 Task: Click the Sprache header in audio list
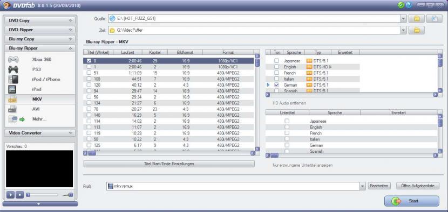click(294, 52)
